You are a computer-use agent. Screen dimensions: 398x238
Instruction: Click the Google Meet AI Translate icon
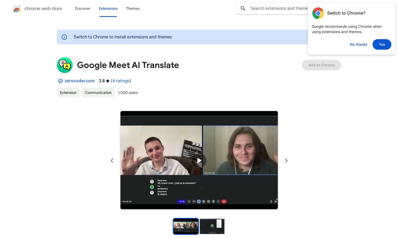pyautogui.click(x=65, y=65)
